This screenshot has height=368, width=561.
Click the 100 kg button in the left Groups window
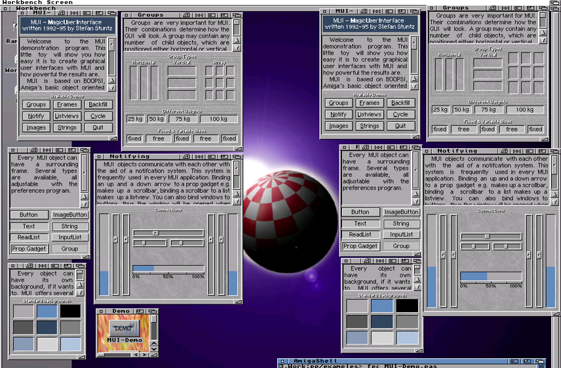point(218,119)
